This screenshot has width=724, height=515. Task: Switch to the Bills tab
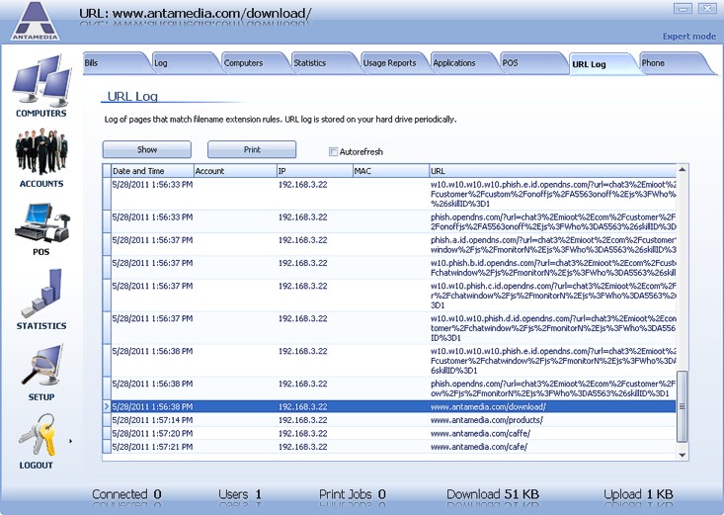(x=116, y=63)
